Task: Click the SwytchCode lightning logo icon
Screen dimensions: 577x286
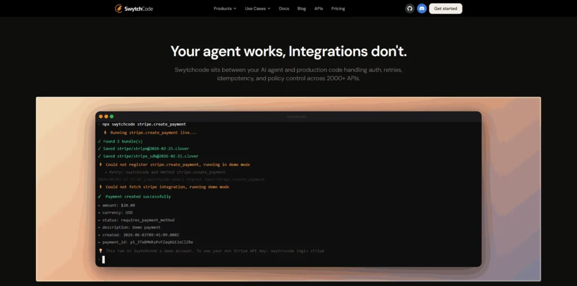Action: (118, 8)
